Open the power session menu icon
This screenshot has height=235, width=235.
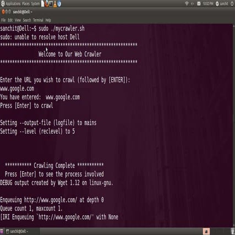[x=232, y=4]
